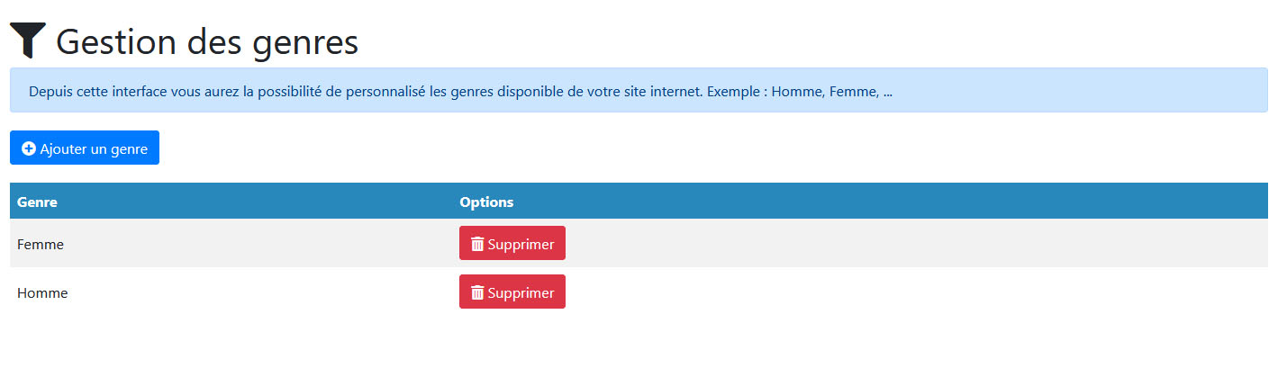Image resolution: width=1278 pixels, height=368 pixels.
Task: Click the trash icon in the Homme row
Action: (x=477, y=292)
